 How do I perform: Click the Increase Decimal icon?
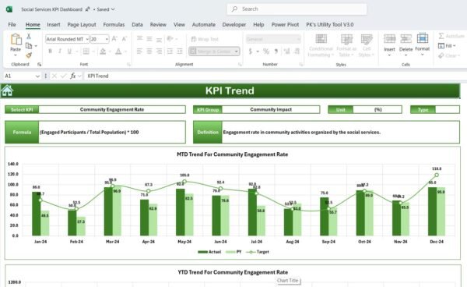click(x=286, y=51)
